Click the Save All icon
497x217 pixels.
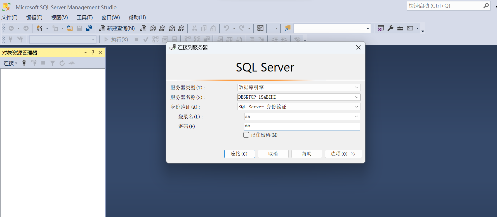coord(89,28)
